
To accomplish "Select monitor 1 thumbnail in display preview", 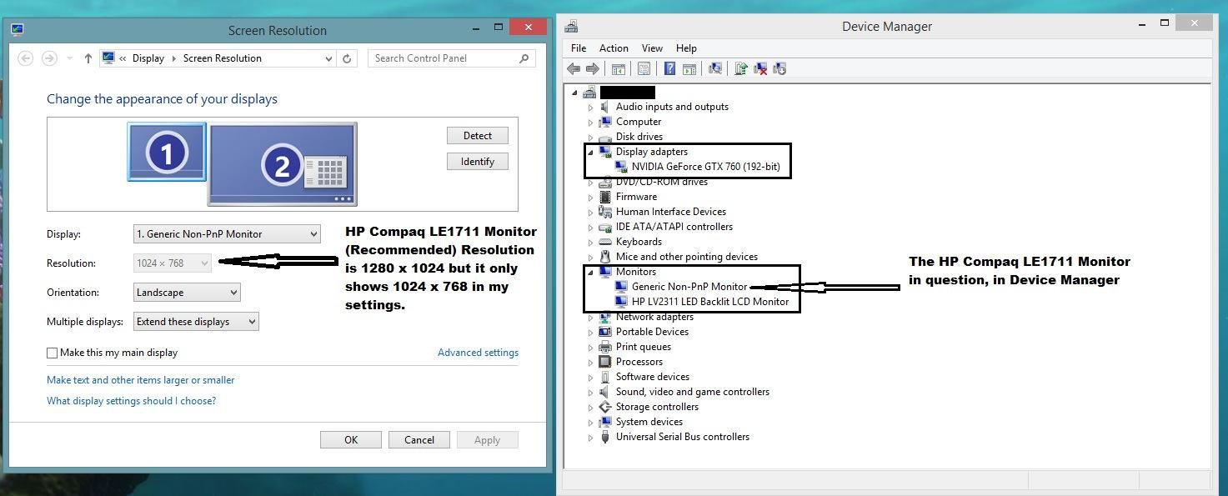I will [167, 152].
